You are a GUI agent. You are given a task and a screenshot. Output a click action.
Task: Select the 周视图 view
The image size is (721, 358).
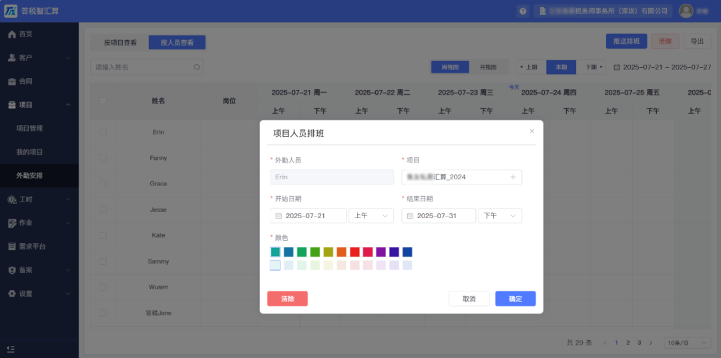coord(450,67)
